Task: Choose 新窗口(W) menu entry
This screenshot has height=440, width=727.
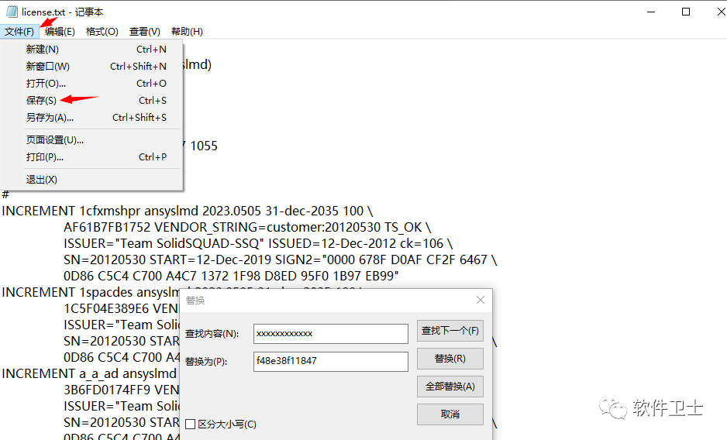Action: pos(91,67)
